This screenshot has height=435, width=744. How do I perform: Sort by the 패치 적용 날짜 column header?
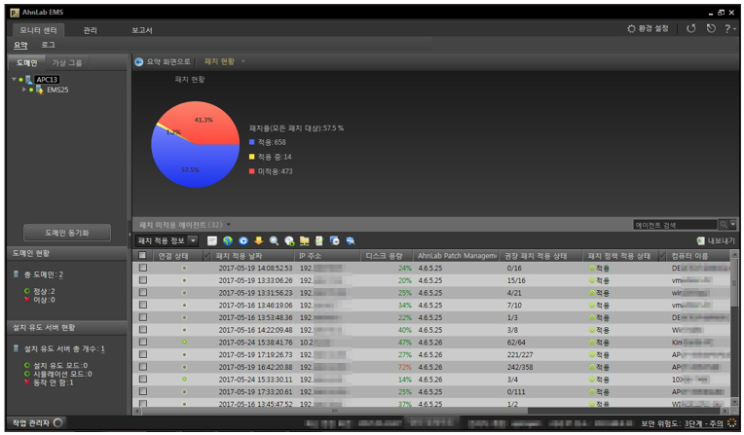[252, 256]
